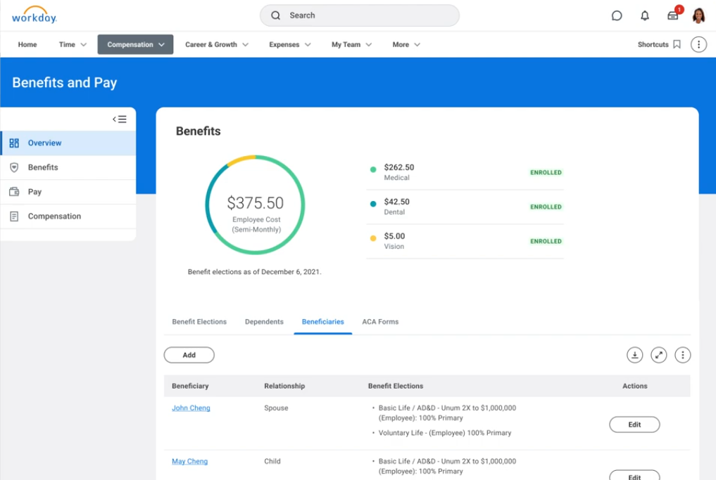Open the inbox with red badge
This screenshot has width=716, height=480.
(673, 15)
